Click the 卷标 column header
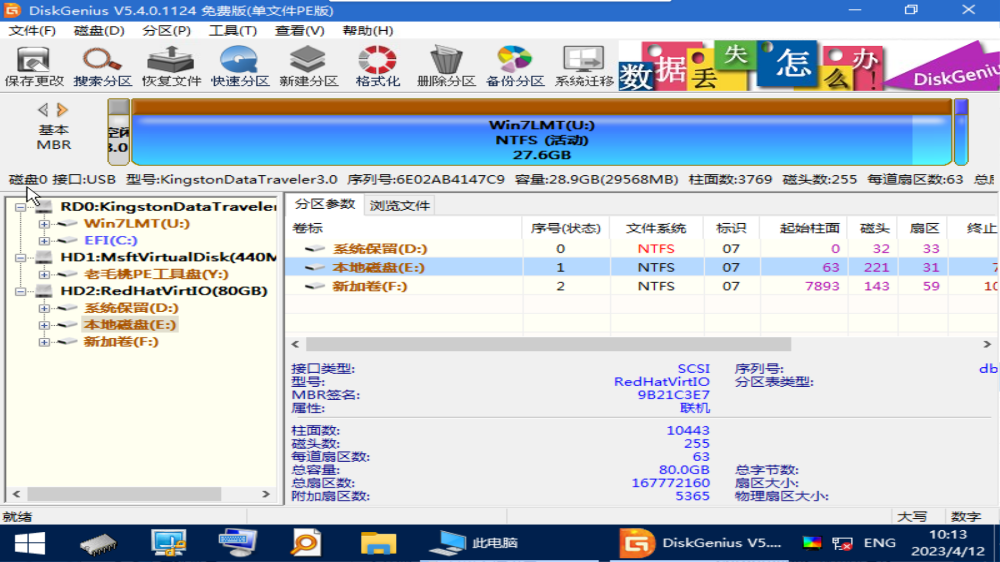Viewport: 1000px width, 562px height. [x=404, y=228]
